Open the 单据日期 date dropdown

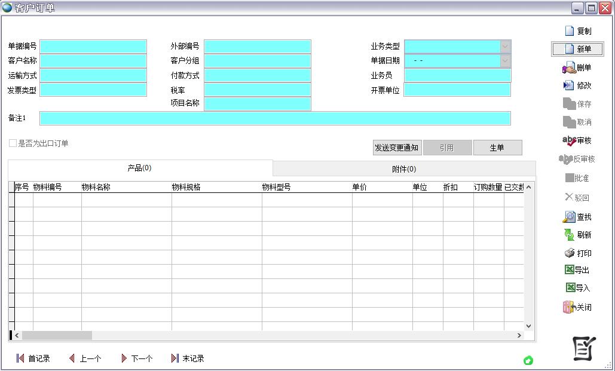click(505, 61)
